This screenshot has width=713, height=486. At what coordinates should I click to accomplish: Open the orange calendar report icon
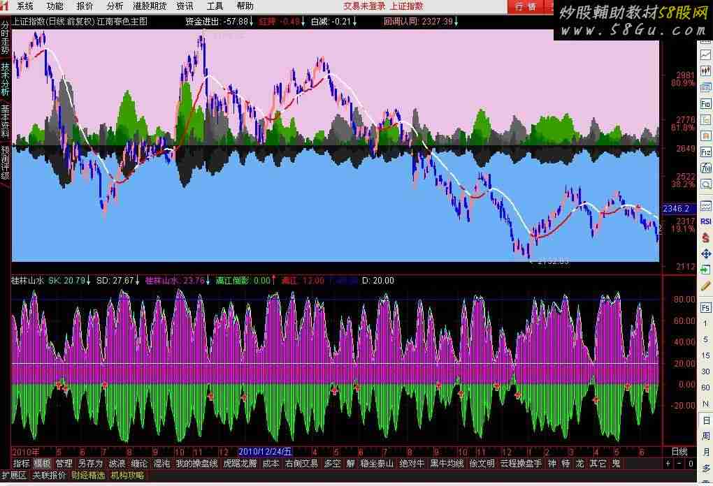click(x=705, y=135)
